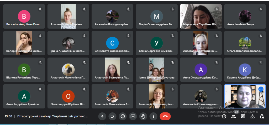Open more options three-dot menu in control bar

pos(153,116)
